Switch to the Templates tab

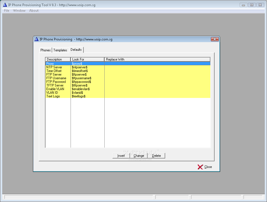(x=60, y=50)
